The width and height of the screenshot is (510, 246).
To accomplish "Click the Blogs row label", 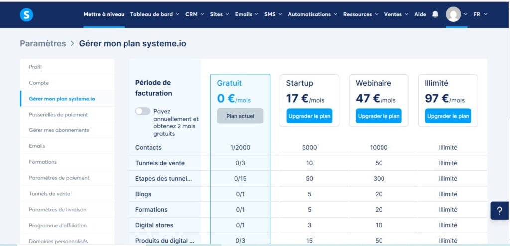I will coord(143,194).
